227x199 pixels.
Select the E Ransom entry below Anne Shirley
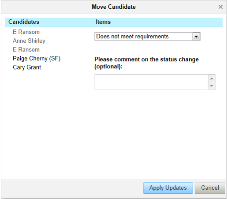coord(26,50)
